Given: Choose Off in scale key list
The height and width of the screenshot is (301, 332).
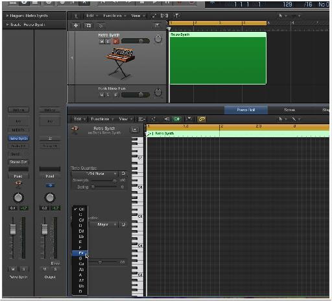Looking at the screenshot, I should (x=80, y=209).
